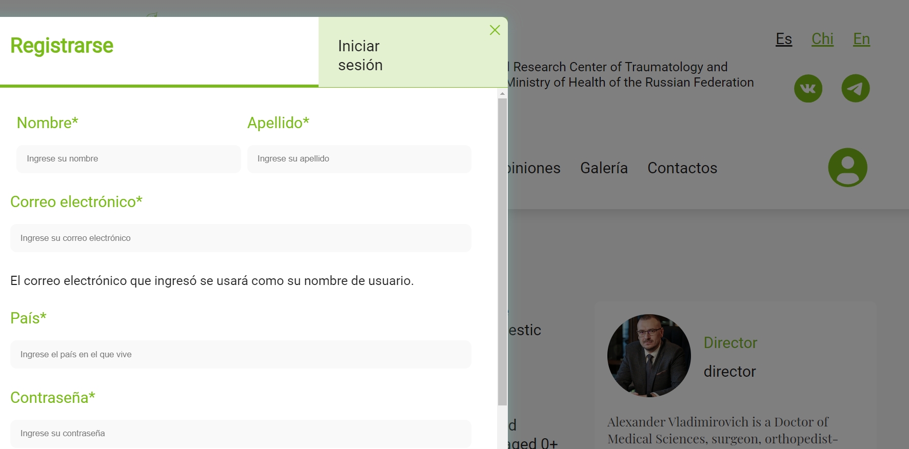Click the form's vertical scrollbar thumb
Viewport: 909px width, 449px height.
(x=502, y=251)
